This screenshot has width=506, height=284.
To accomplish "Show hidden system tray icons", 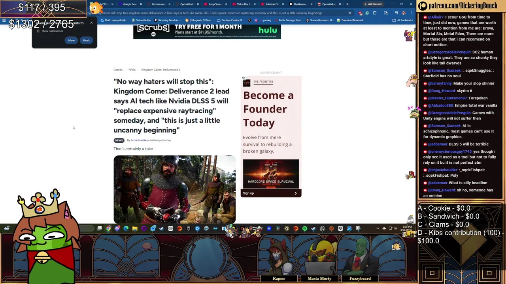I will 378,228.
